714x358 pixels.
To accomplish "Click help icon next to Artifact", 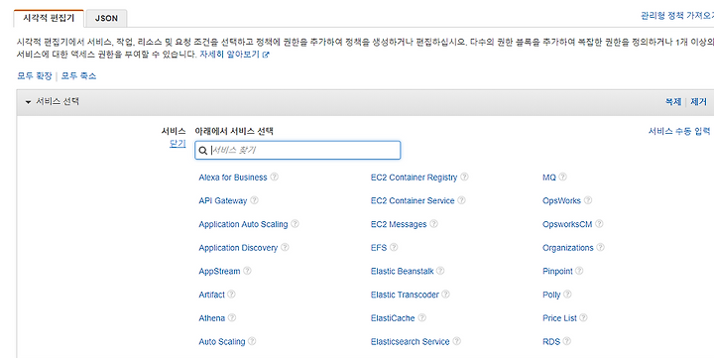I will [x=231, y=295].
